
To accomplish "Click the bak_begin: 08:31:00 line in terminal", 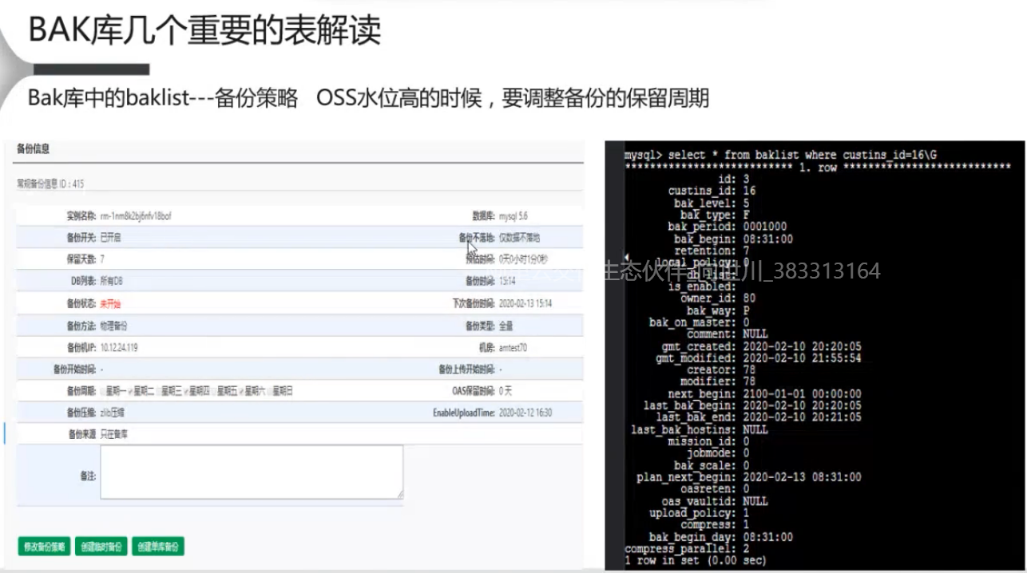I will click(733, 239).
